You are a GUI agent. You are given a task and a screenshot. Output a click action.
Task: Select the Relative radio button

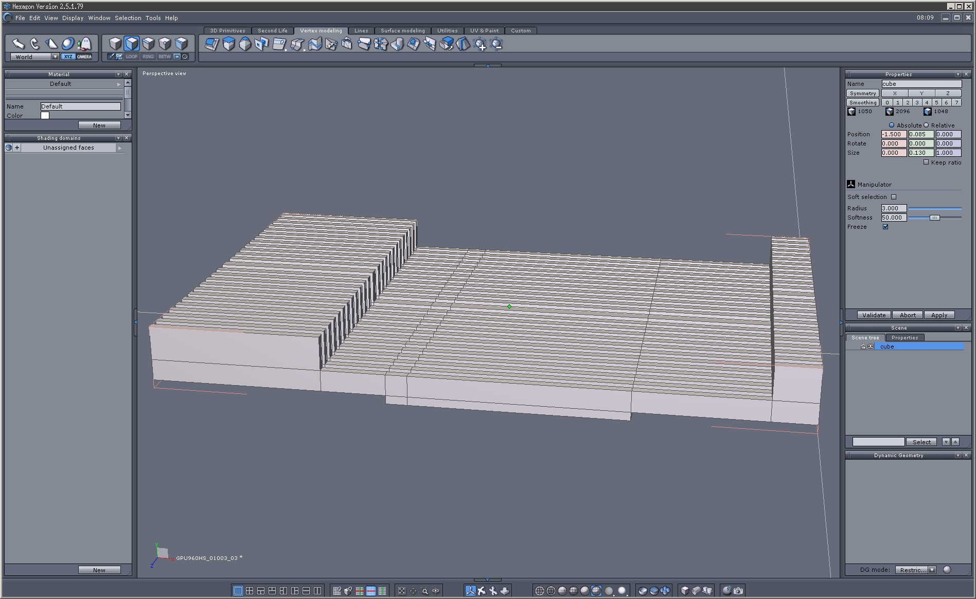pos(926,125)
